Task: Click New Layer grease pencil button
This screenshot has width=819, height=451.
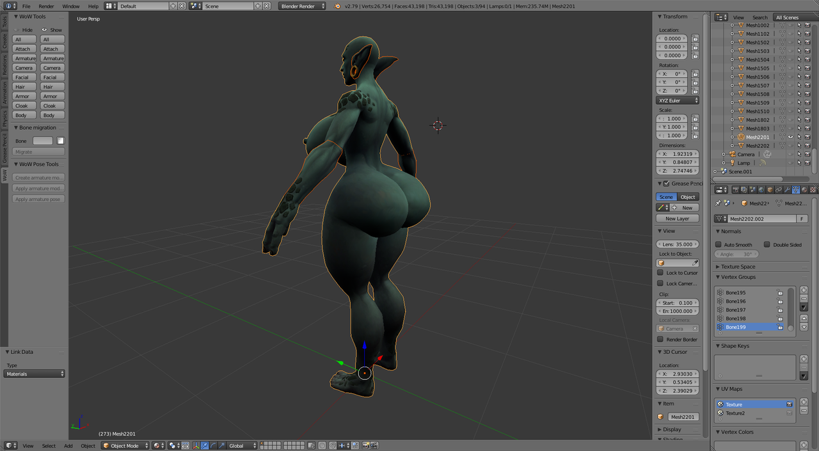Action: pyautogui.click(x=678, y=218)
